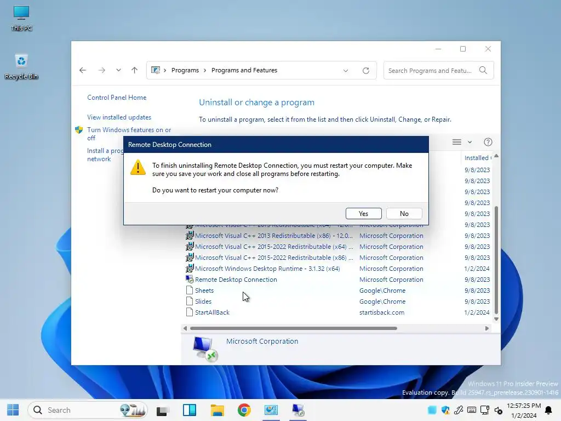The height and width of the screenshot is (421, 561).
Task: Launch Google Chrome from the taskbar
Action: [x=244, y=410]
